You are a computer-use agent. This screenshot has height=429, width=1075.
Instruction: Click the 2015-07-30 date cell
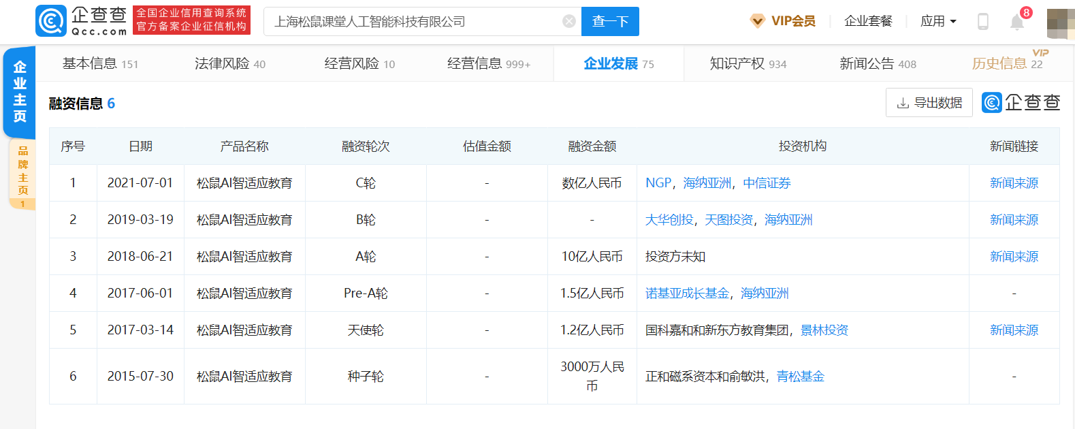(140, 377)
